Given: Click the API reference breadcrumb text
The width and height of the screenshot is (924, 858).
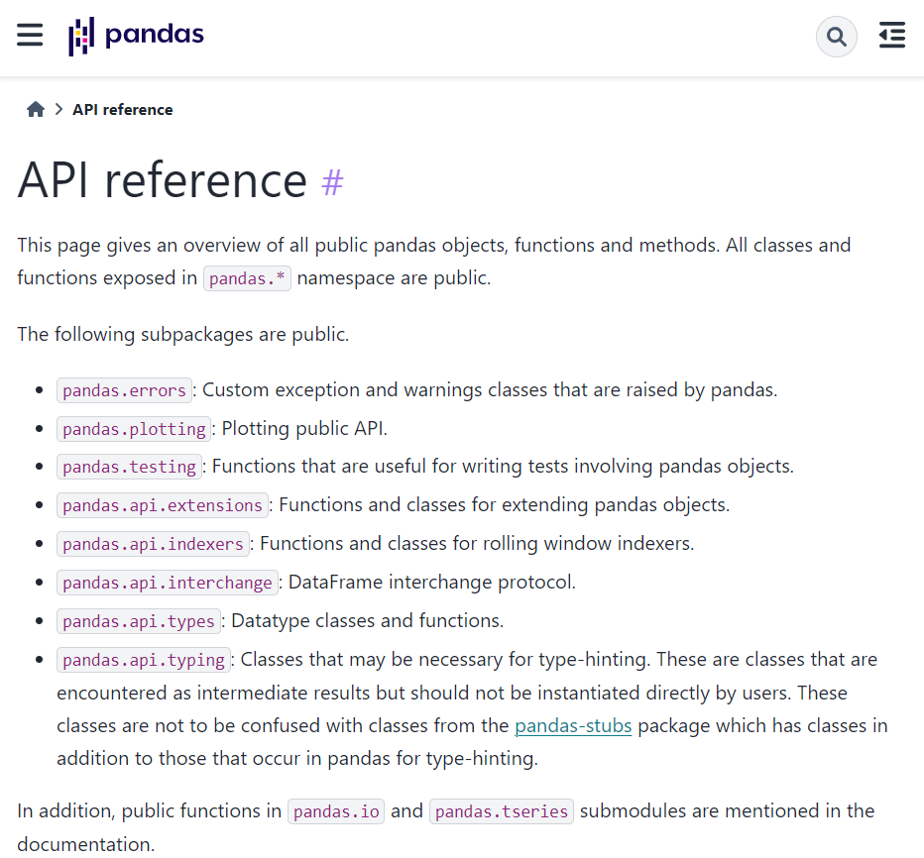Looking at the screenshot, I should pyautogui.click(x=123, y=110).
